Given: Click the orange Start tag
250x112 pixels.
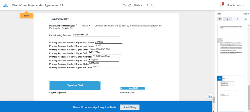Looking at the screenshot, I should [x=26, y=15].
